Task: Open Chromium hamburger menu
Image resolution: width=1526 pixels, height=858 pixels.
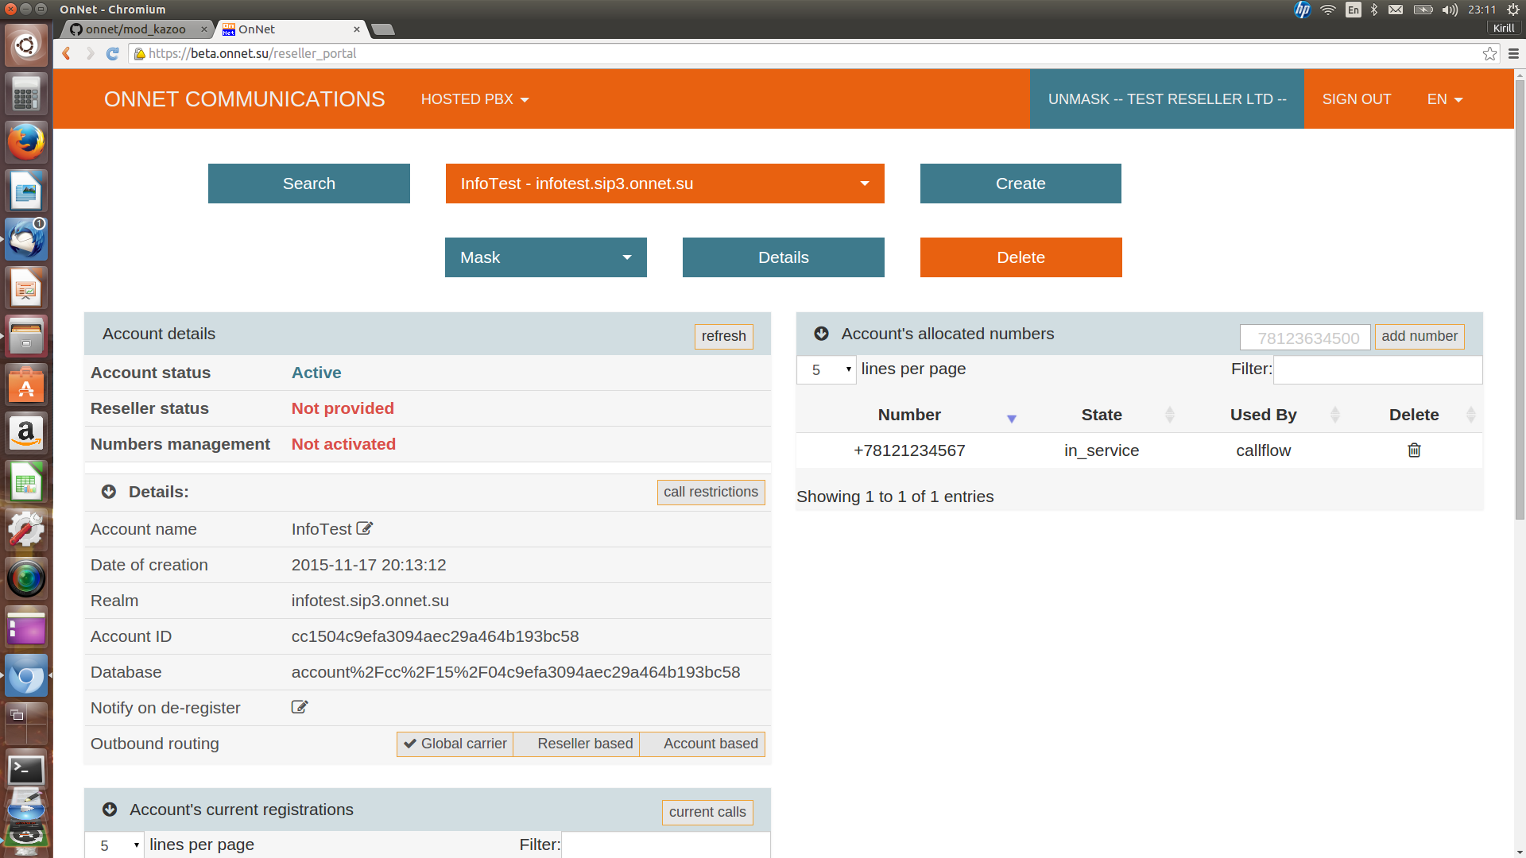Action: [1513, 53]
